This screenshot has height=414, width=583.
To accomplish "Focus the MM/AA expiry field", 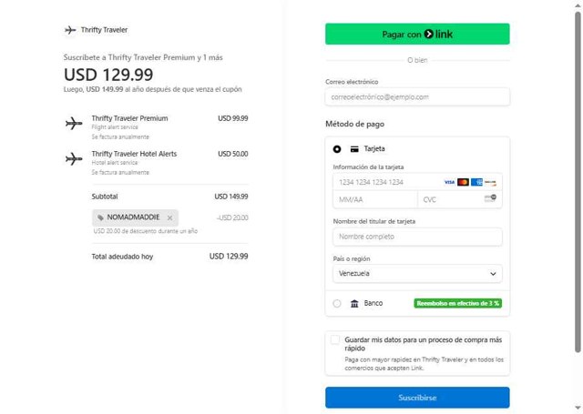I will (x=375, y=200).
